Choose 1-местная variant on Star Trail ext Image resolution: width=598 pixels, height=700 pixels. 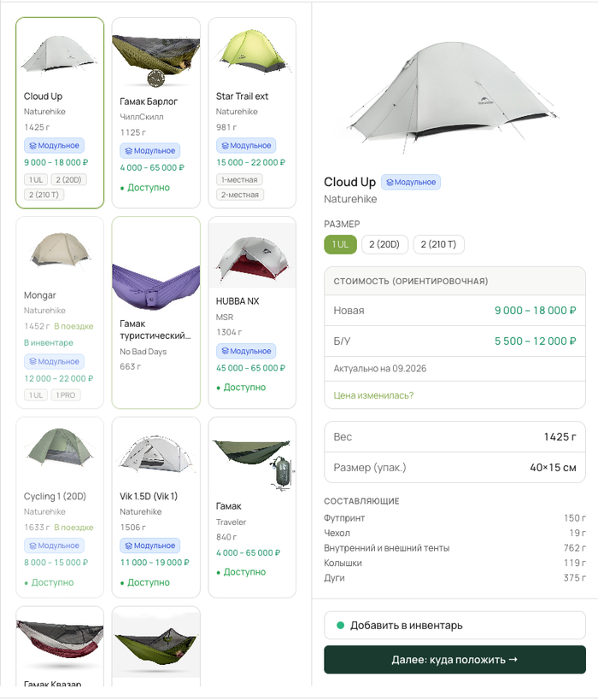tap(239, 179)
